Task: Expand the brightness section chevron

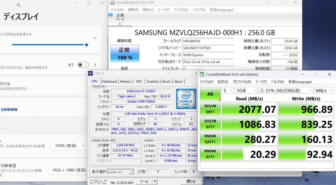Action: (x=95, y=38)
